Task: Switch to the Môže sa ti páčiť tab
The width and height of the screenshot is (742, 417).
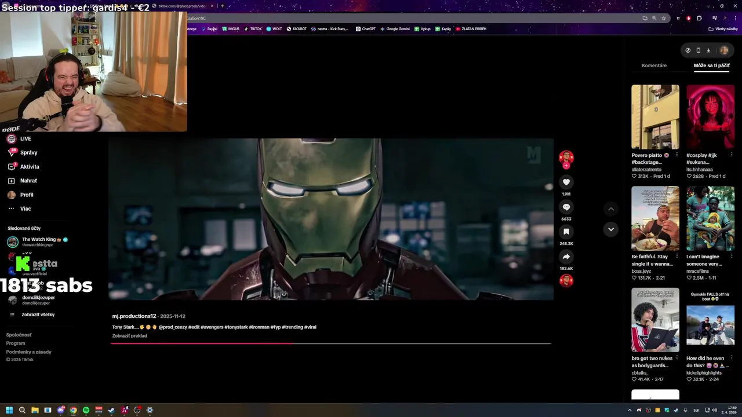Action: pos(711,65)
